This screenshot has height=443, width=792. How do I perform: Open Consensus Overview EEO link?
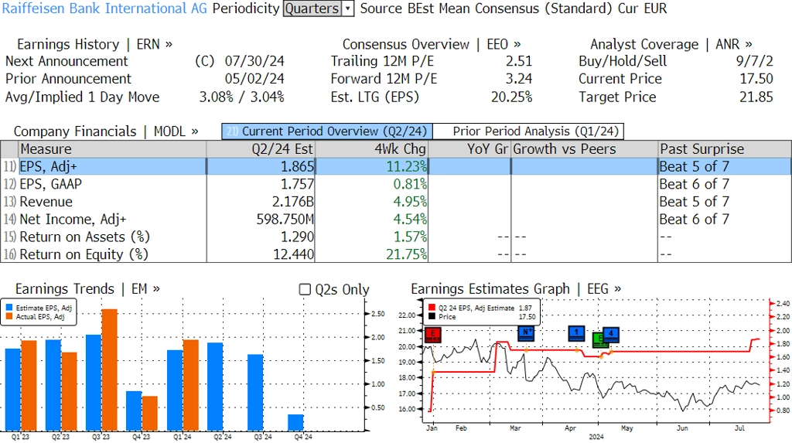click(x=432, y=44)
